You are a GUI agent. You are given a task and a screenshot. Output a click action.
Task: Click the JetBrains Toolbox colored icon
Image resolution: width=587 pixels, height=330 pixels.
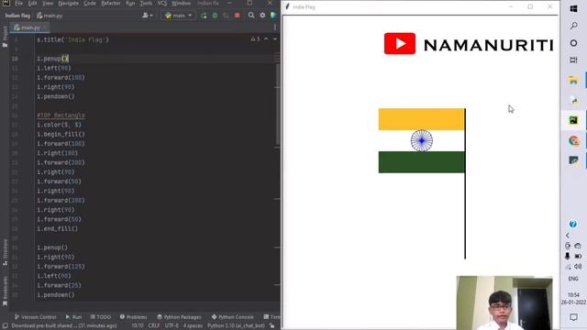click(x=273, y=16)
